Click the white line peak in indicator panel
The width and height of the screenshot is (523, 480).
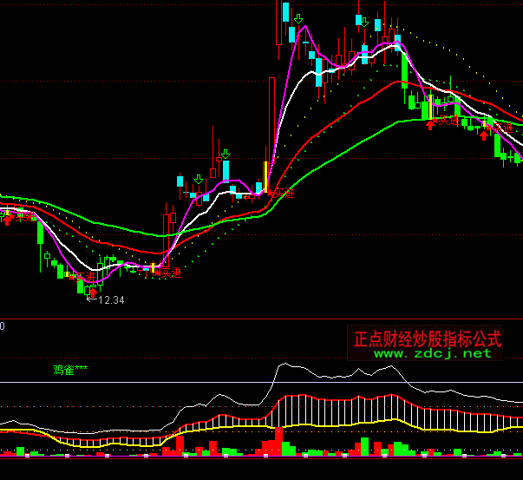coord(283,365)
